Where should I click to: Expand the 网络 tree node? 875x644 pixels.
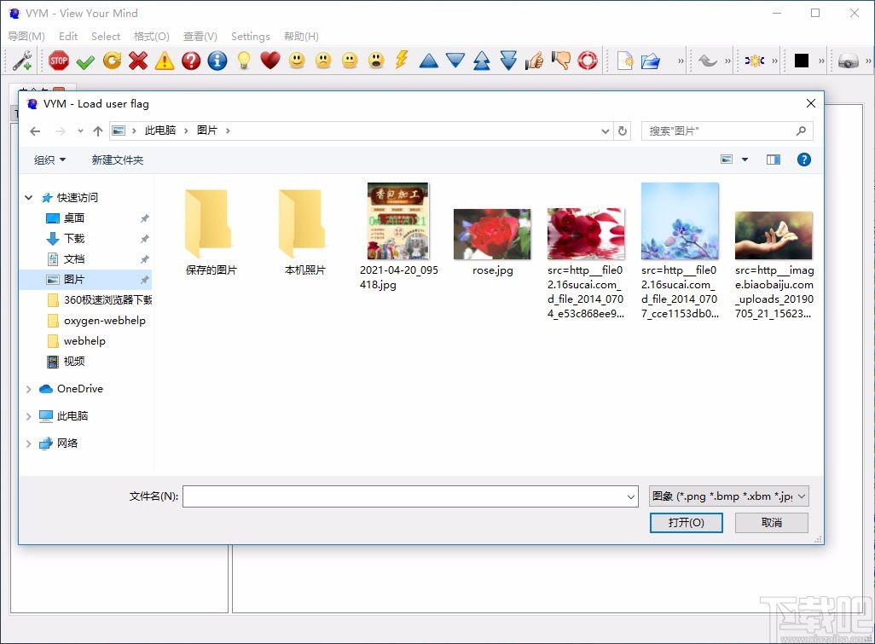point(28,444)
